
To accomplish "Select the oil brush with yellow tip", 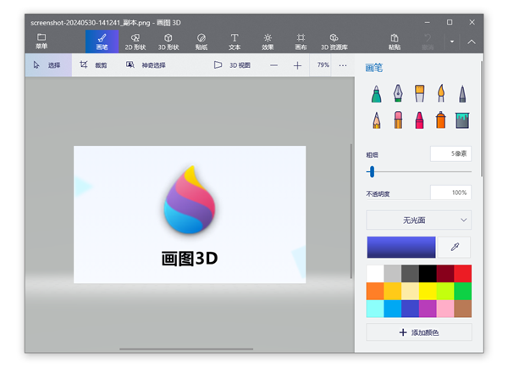I will point(419,94).
